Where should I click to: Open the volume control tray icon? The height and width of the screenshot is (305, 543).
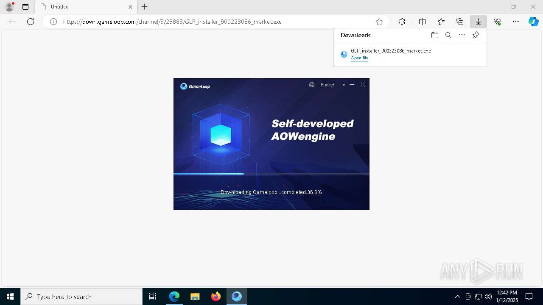488,297
